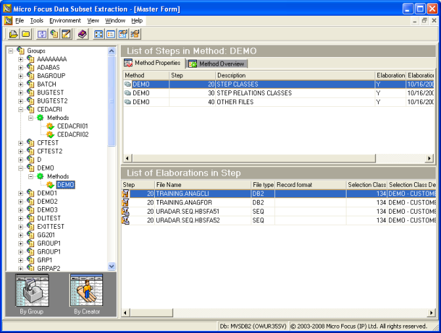Image resolution: width=441 pixels, height=333 pixels.
Task: Open the Environment menu
Action: (x=65, y=21)
